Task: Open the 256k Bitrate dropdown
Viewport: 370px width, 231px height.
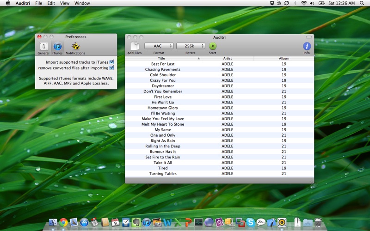Action: tap(191, 46)
